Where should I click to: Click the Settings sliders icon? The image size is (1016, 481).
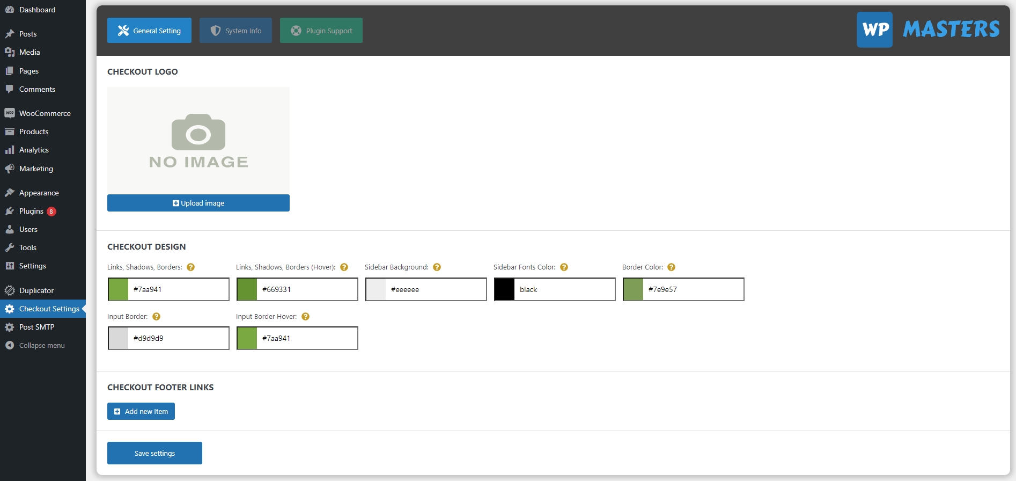point(10,266)
